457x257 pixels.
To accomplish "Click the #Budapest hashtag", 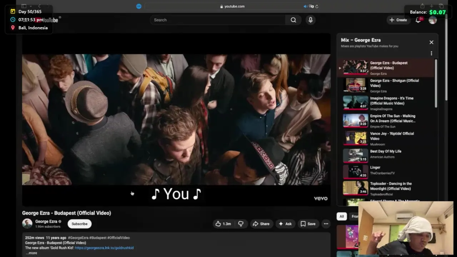I will point(98,238).
